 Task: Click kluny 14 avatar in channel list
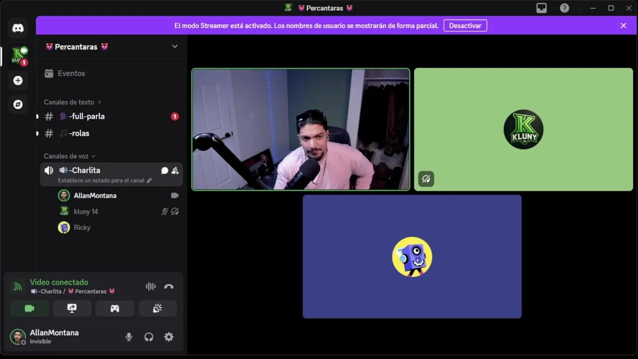tap(64, 211)
